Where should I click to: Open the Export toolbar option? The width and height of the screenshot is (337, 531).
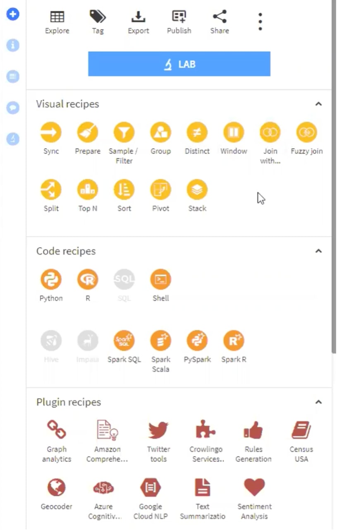click(x=138, y=22)
